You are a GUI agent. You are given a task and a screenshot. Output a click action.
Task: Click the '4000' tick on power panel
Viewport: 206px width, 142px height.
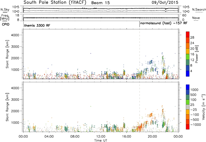tap(15, 35)
